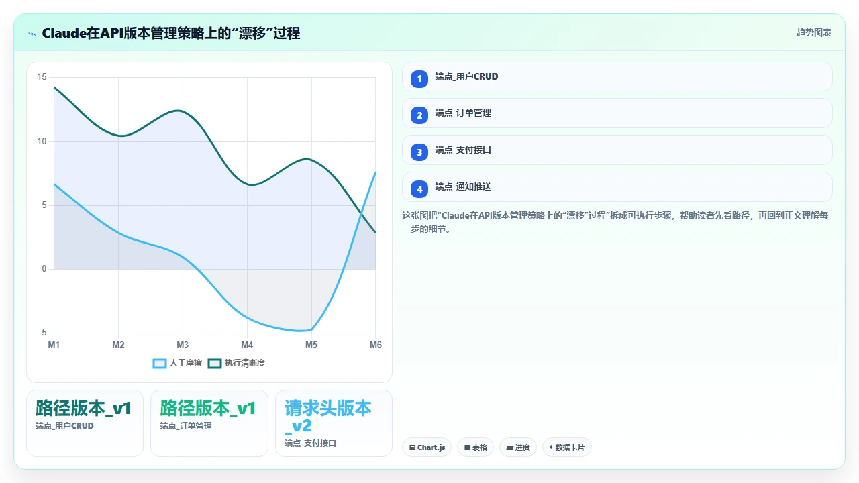Click the y-axis value 10

point(42,141)
